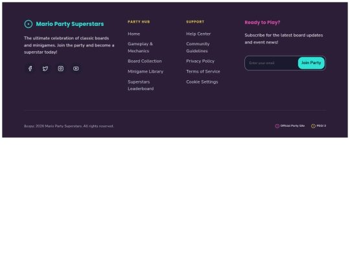Click the copyright 2026 notice text
The image size is (350, 262).
tap(69, 126)
